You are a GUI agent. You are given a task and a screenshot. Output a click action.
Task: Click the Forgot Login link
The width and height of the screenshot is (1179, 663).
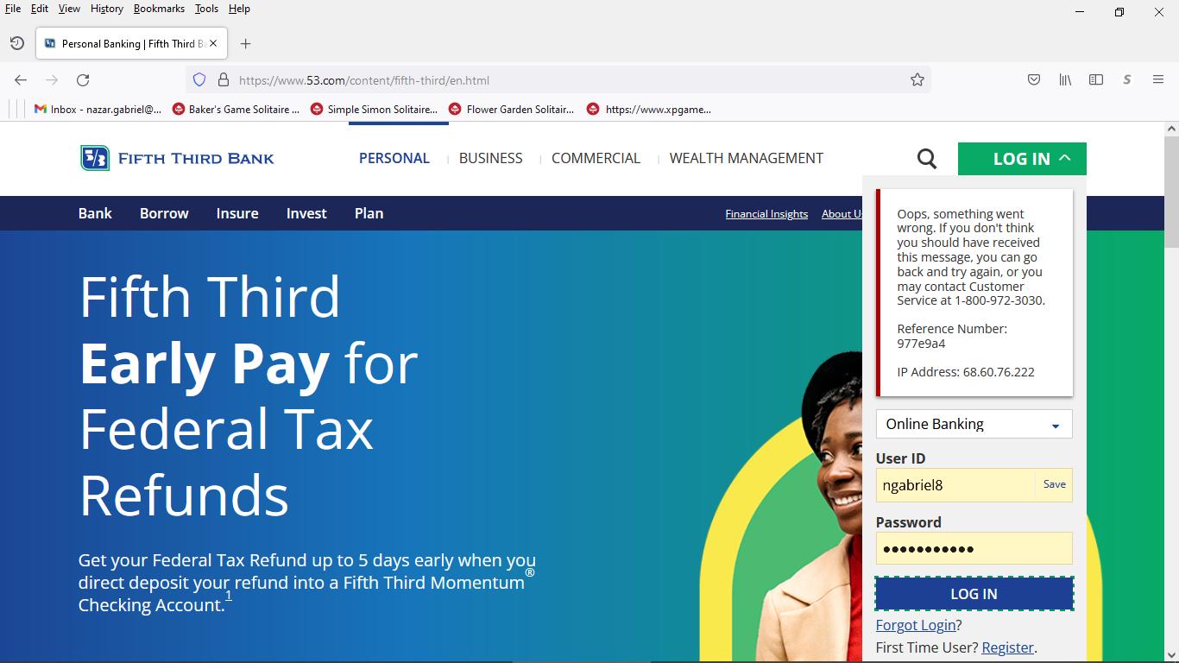point(915,625)
